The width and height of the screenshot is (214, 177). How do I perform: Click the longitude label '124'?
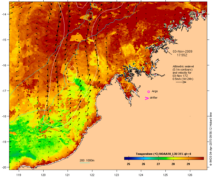141,175
